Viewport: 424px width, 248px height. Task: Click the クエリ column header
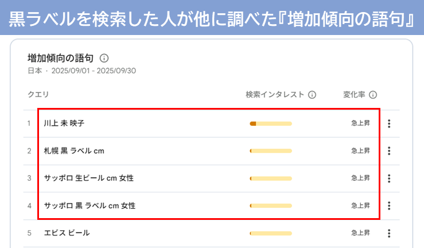(38, 95)
